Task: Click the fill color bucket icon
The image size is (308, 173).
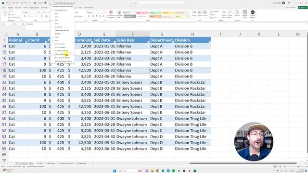Action: (41, 16)
